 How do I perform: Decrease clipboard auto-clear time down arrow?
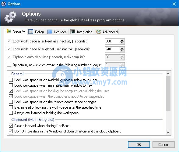point(122,59)
